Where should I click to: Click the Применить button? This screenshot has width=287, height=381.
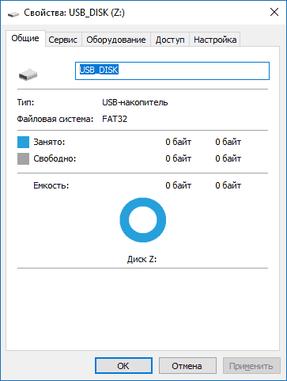[251, 366]
